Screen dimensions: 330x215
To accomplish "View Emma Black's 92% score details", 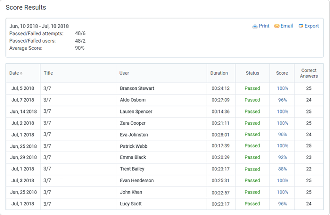I will [282, 157].
